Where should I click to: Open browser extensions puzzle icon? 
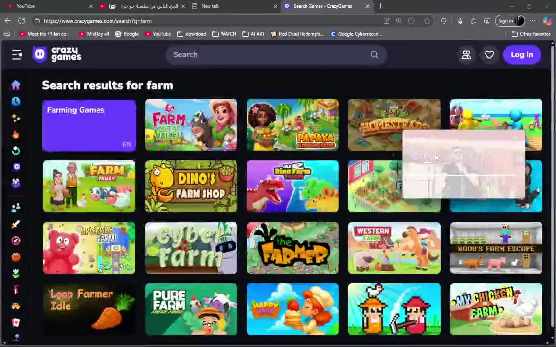(444, 21)
